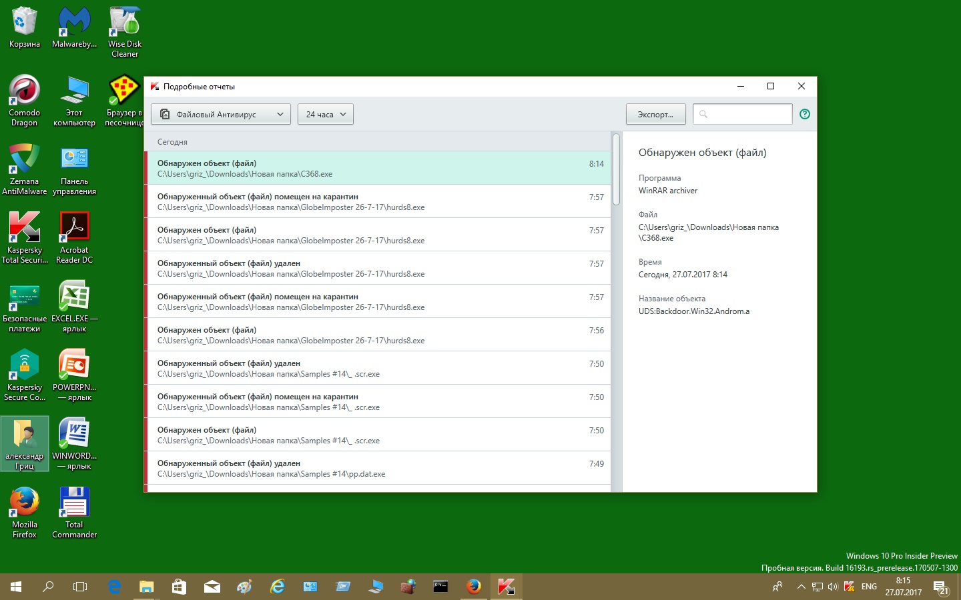Open the Windows Start menu
This screenshot has width=961, height=600.
[16, 587]
